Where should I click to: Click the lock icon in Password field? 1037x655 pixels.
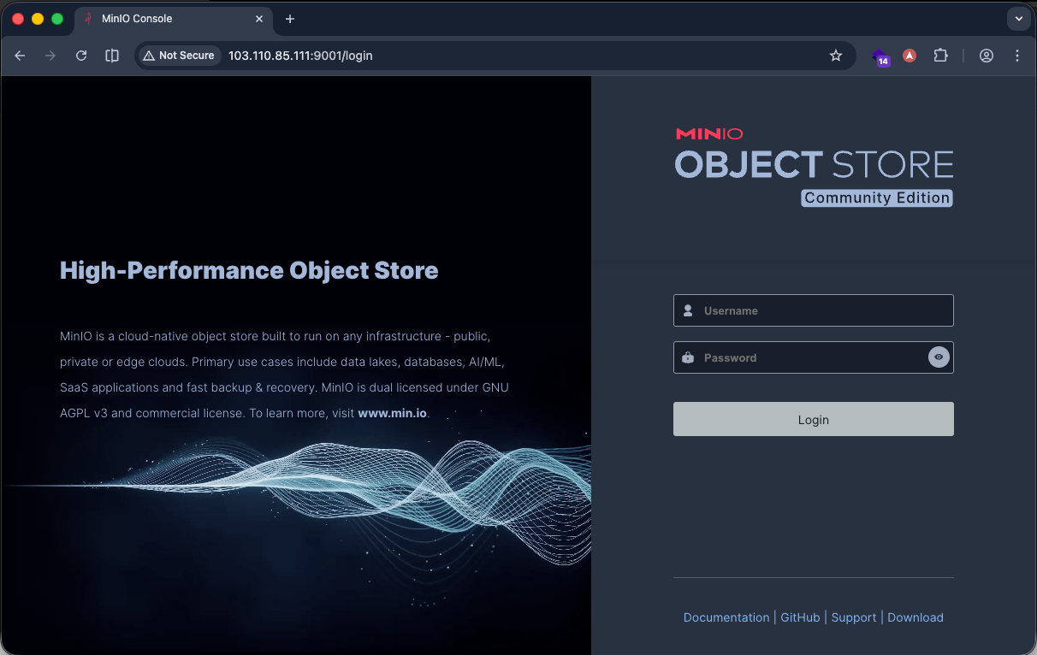[688, 357]
